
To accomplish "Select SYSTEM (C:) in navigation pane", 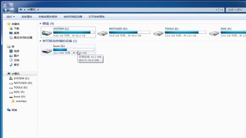I will tap(19, 78).
